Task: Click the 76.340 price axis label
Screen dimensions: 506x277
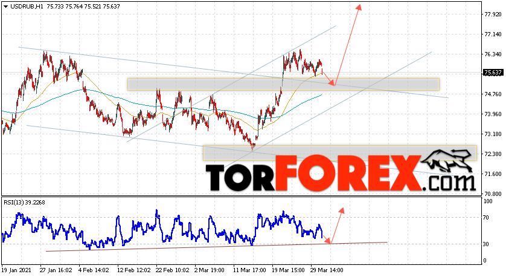Action: [493, 54]
